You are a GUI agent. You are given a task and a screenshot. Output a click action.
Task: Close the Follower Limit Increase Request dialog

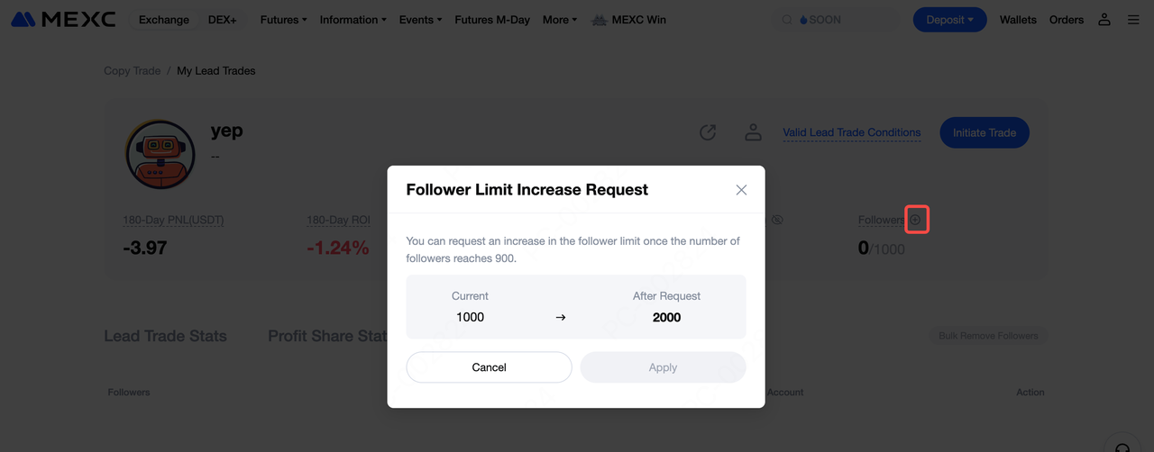coord(741,190)
